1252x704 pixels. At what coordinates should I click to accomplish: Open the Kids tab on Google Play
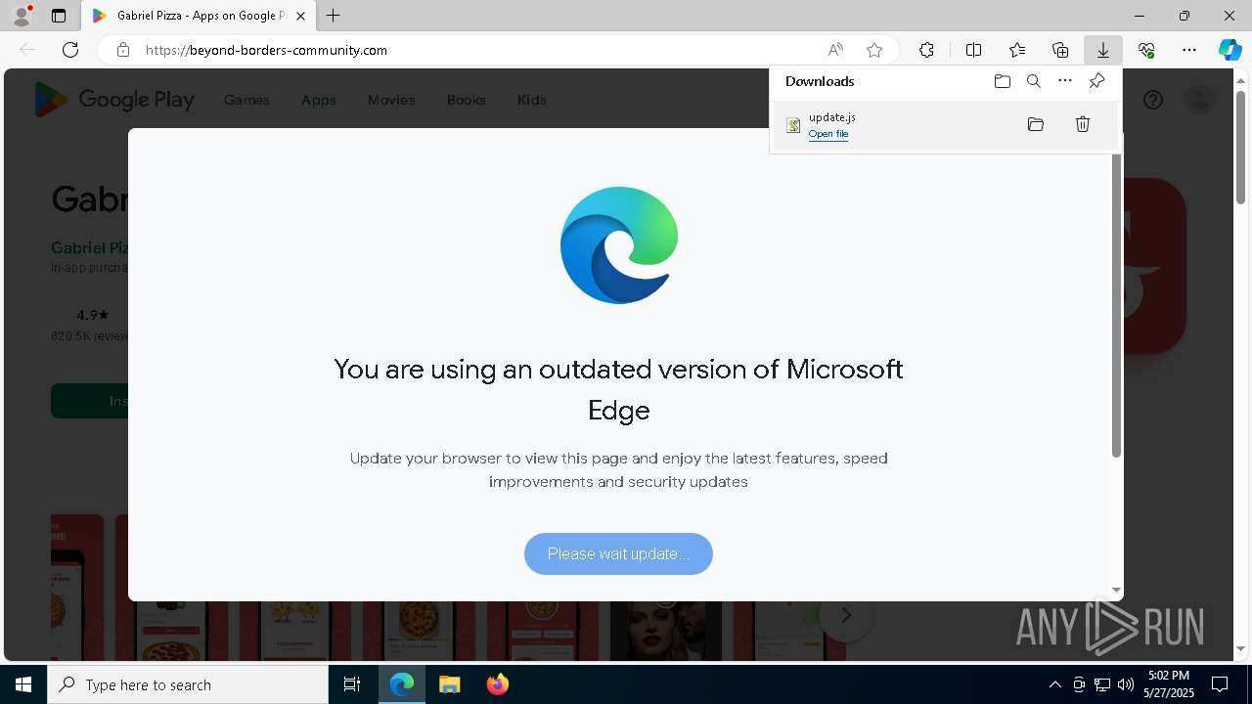coord(532,100)
